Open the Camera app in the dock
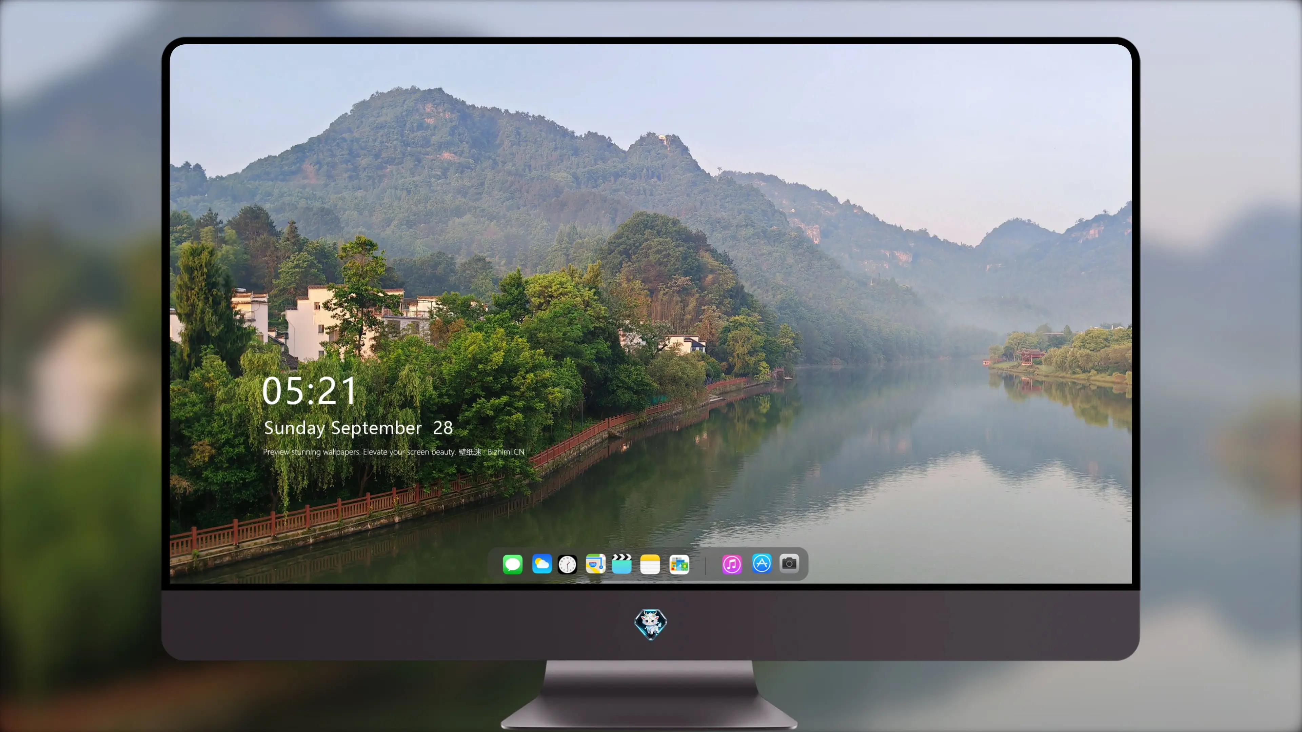1302x732 pixels. [x=789, y=563]
